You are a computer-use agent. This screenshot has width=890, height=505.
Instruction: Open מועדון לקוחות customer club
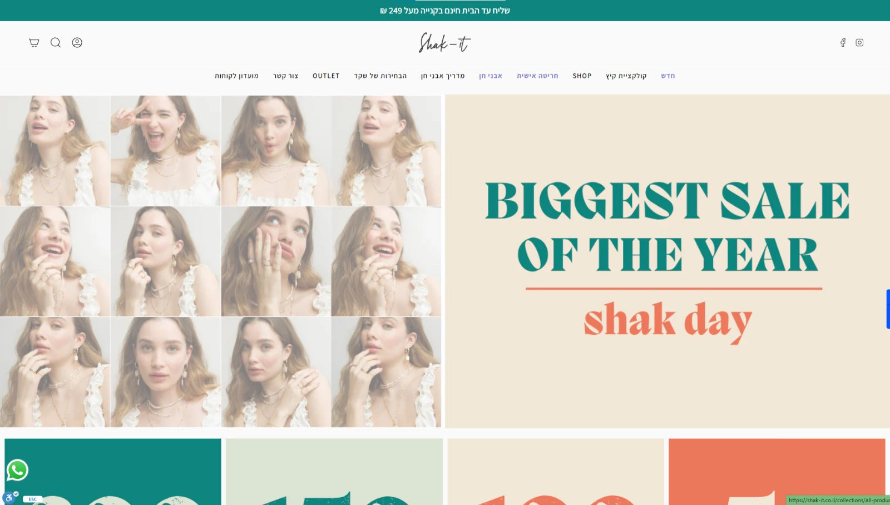237,76
